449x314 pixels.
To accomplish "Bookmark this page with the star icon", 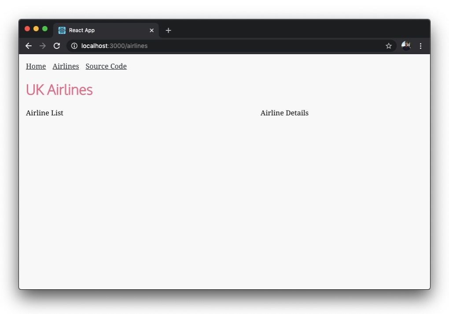I will [x=388, y=46].
